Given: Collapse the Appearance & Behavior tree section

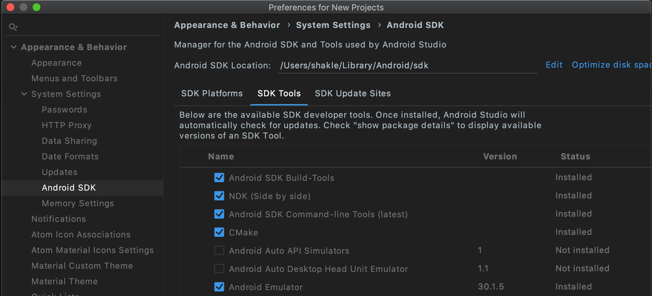Looking at the screenshot, I should click(14, 47).
